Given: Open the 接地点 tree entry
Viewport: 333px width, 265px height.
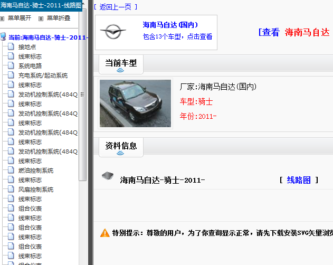Looking at the screenshot, I should [x=27, y=47].
